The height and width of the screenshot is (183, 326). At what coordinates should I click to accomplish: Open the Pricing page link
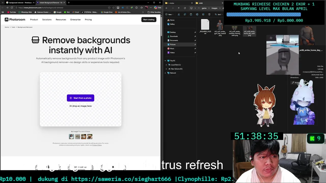coord(88,20)
